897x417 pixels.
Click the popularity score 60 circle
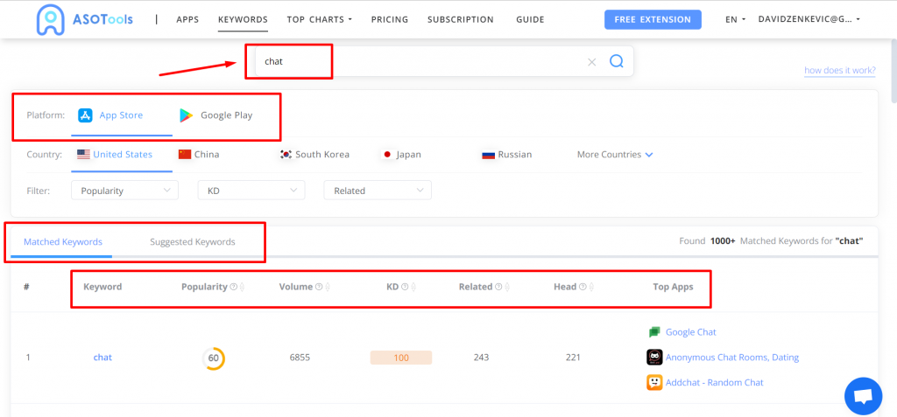coord(213,358)
